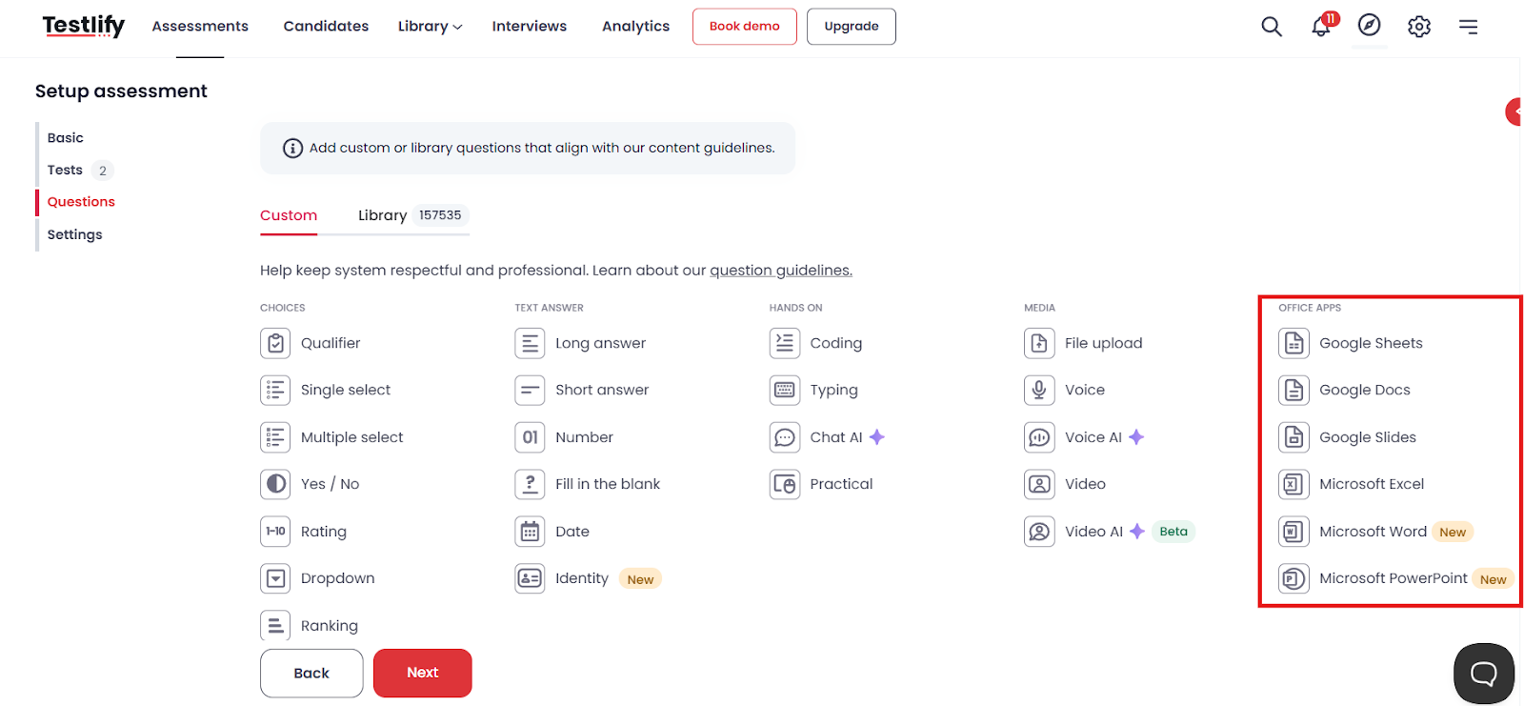Open the hamburger menu at top right
This screenshot has height=706, width=1524.
(x=1468, y=27)
